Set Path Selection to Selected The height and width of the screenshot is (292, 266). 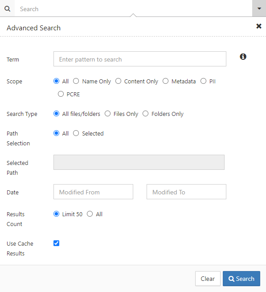(x=76, y=133)
